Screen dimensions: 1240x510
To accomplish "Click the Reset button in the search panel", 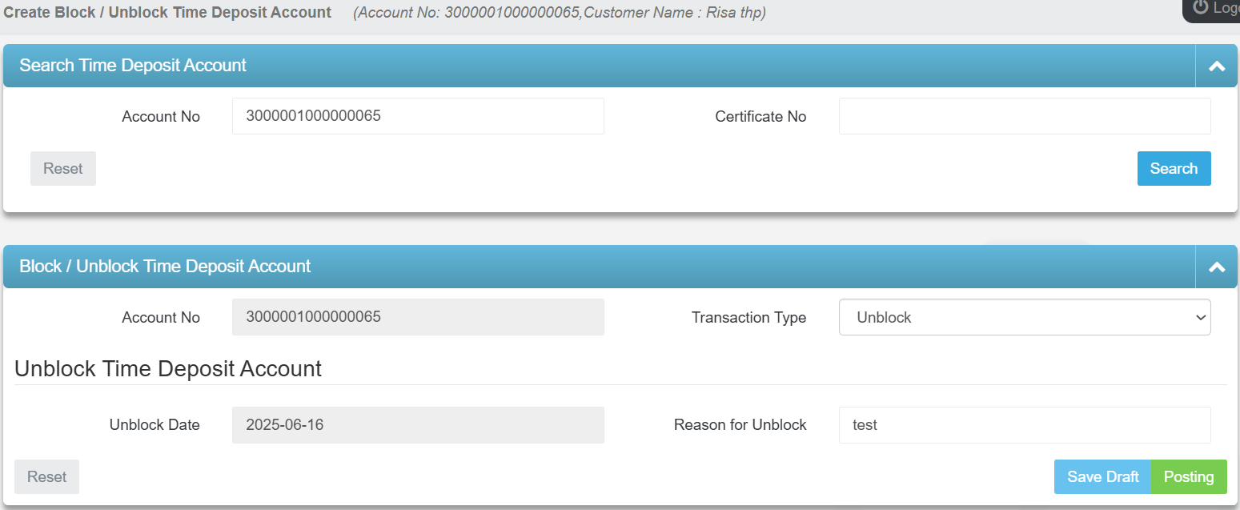I will point(62,168).
